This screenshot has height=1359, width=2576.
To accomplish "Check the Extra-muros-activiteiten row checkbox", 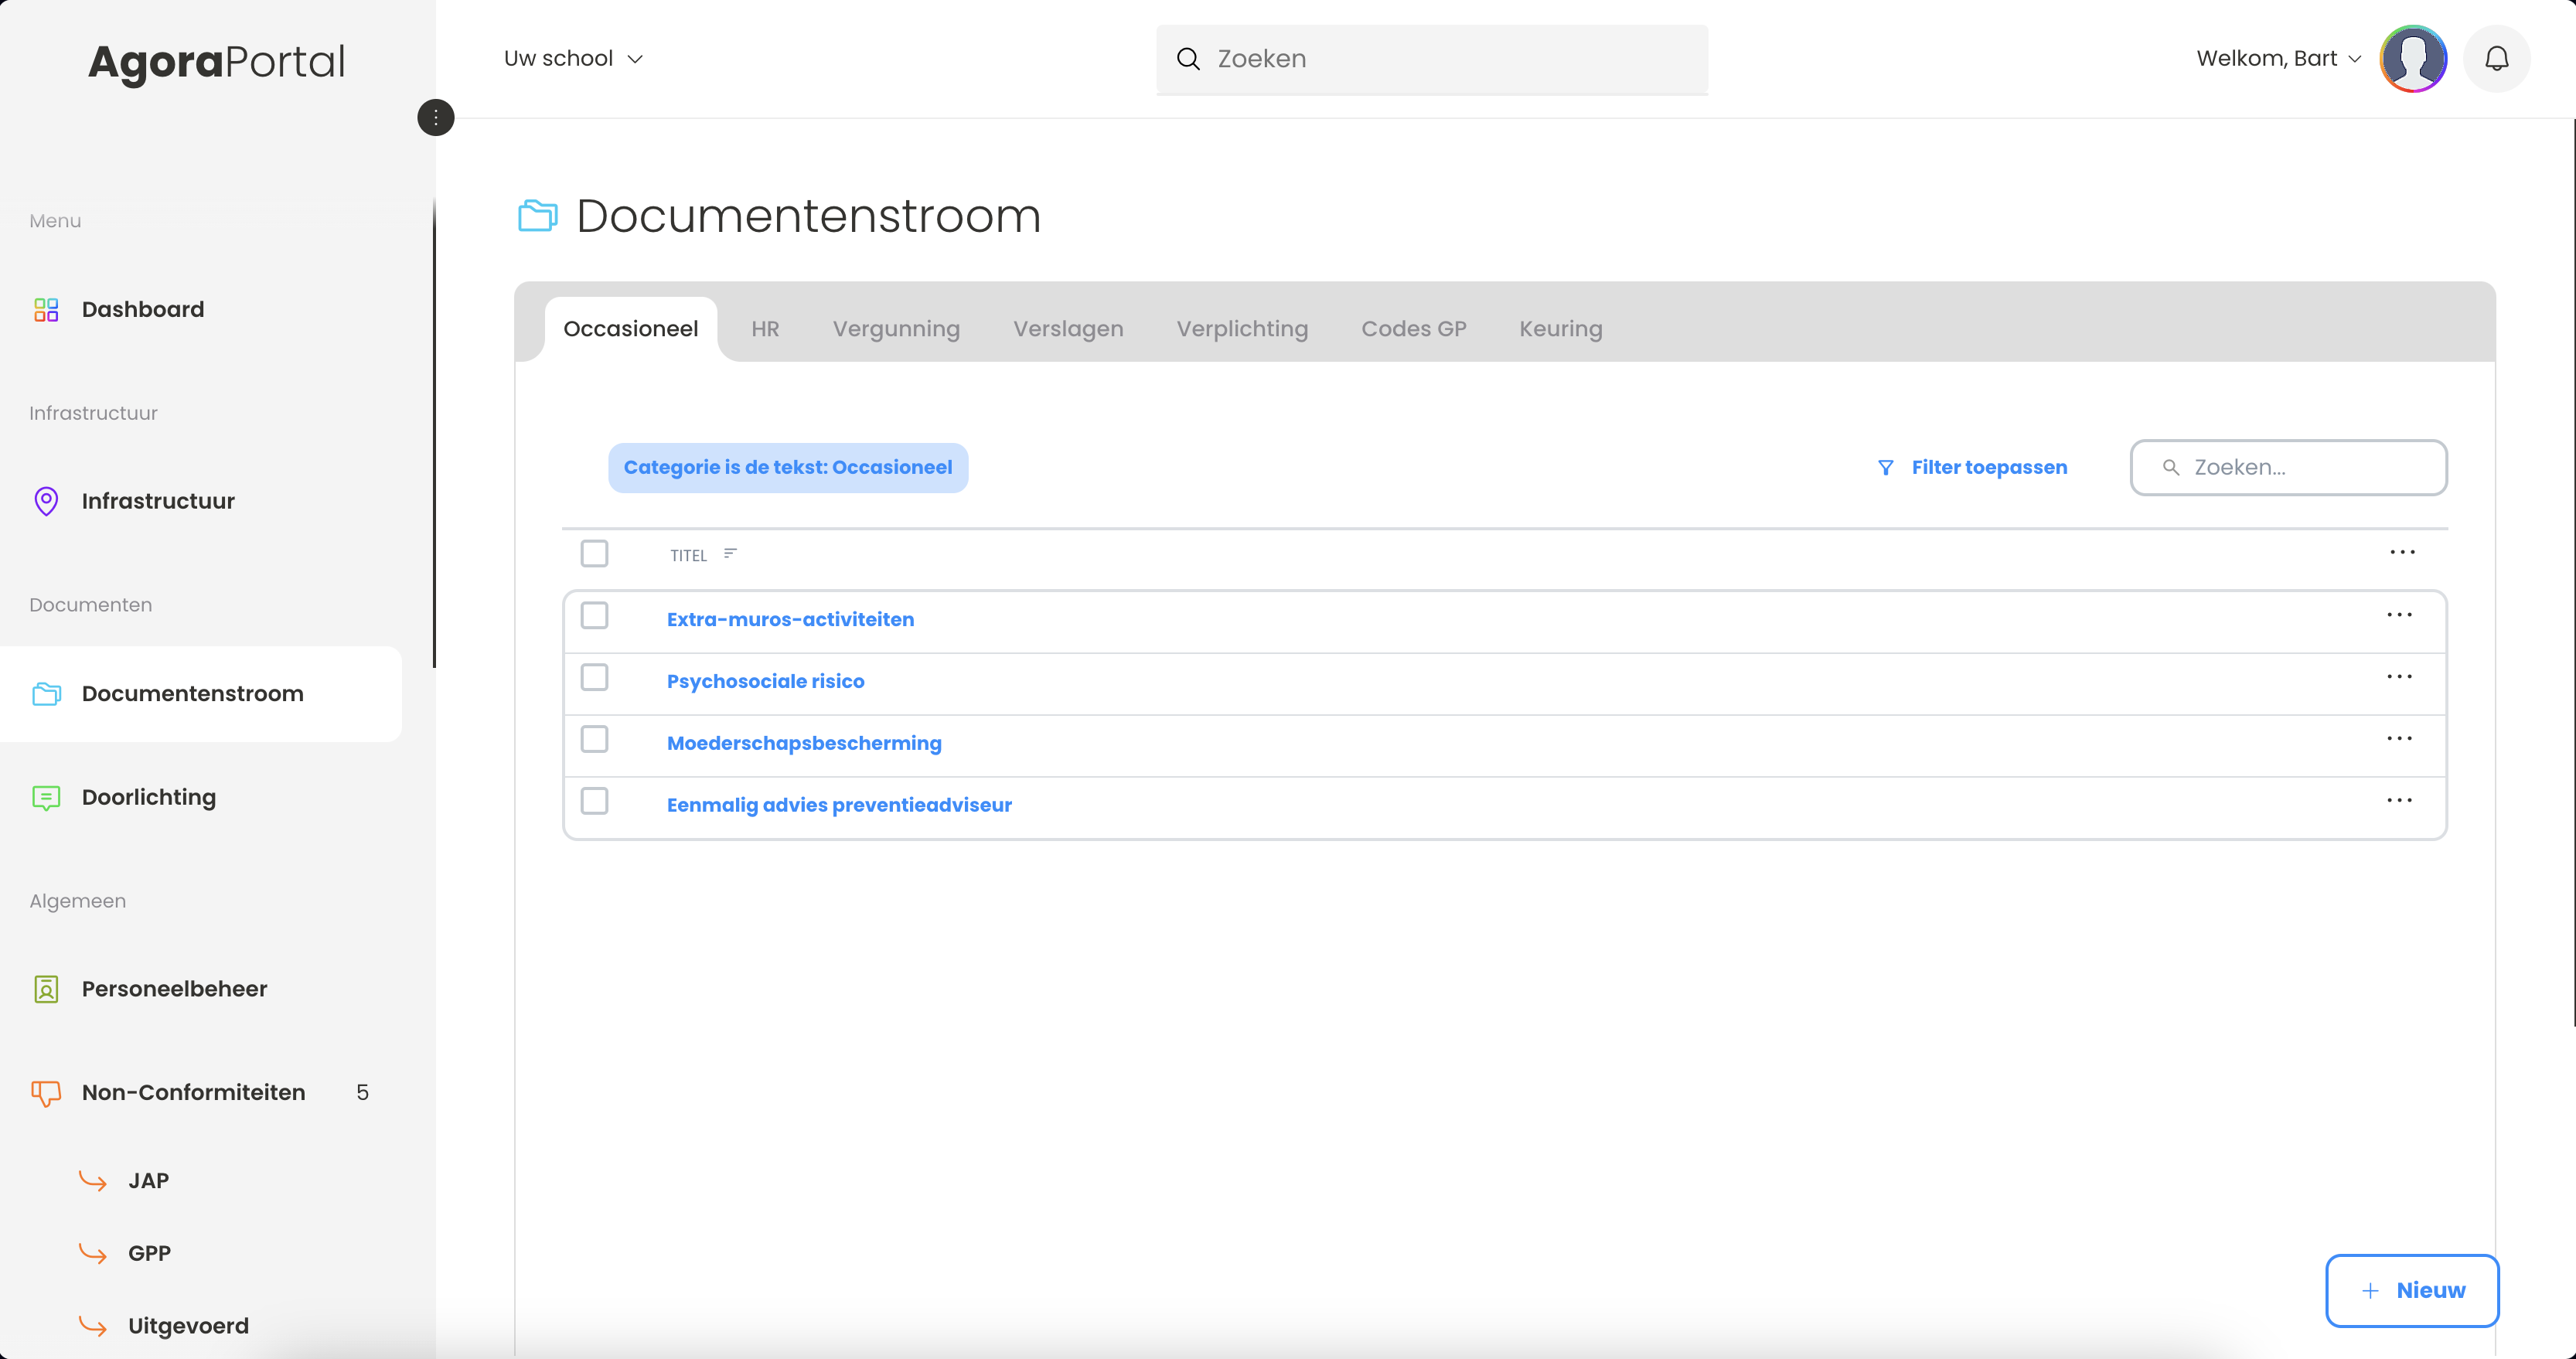I will tap(594, 616).
